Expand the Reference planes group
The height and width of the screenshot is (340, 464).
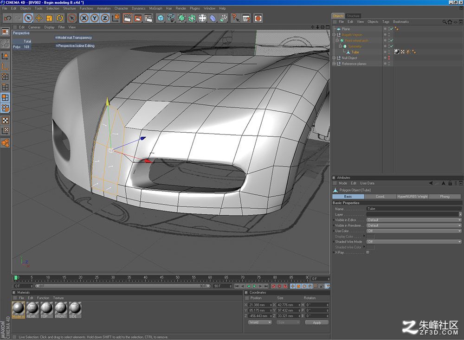[x=334, y=64]
